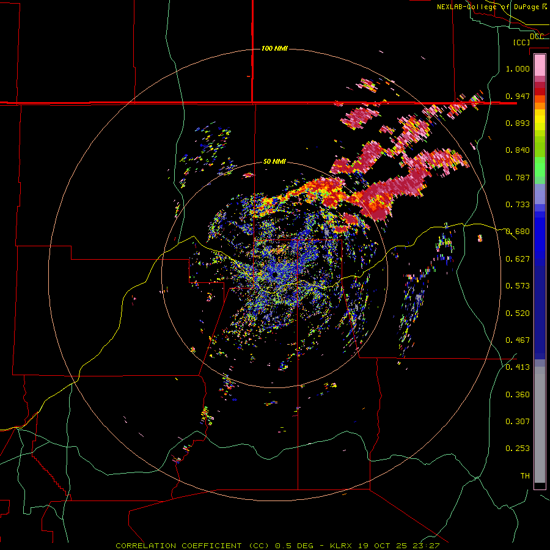
Task: Click the black radar site dot at center
Action: tap(274, 274)
